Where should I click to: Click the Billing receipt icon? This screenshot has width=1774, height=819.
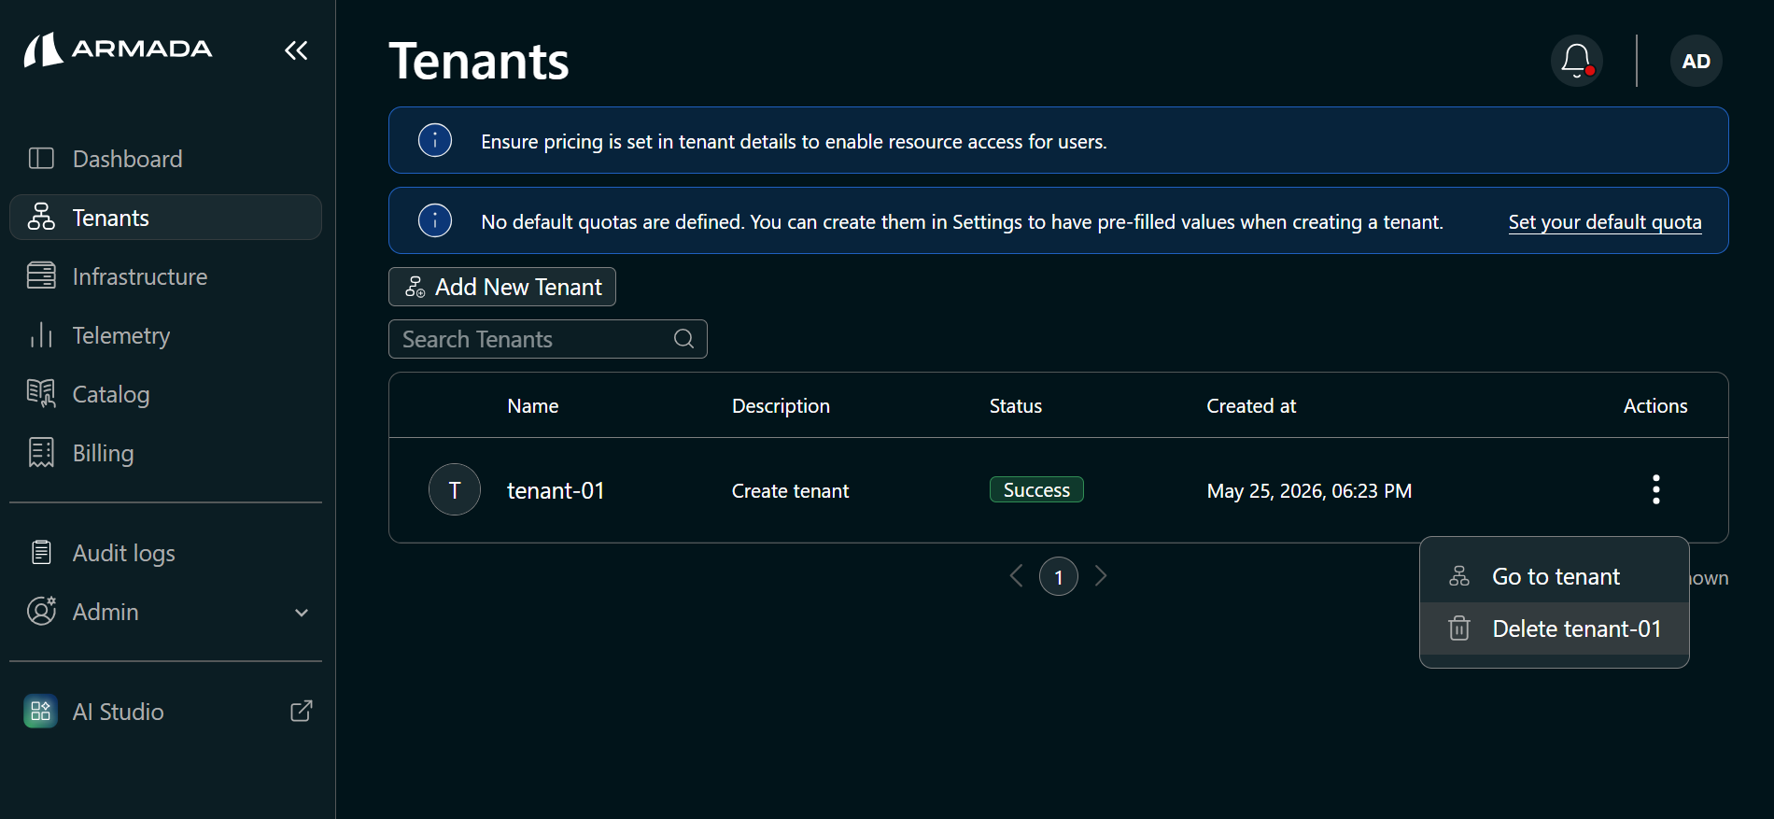(x=41, y=453)
